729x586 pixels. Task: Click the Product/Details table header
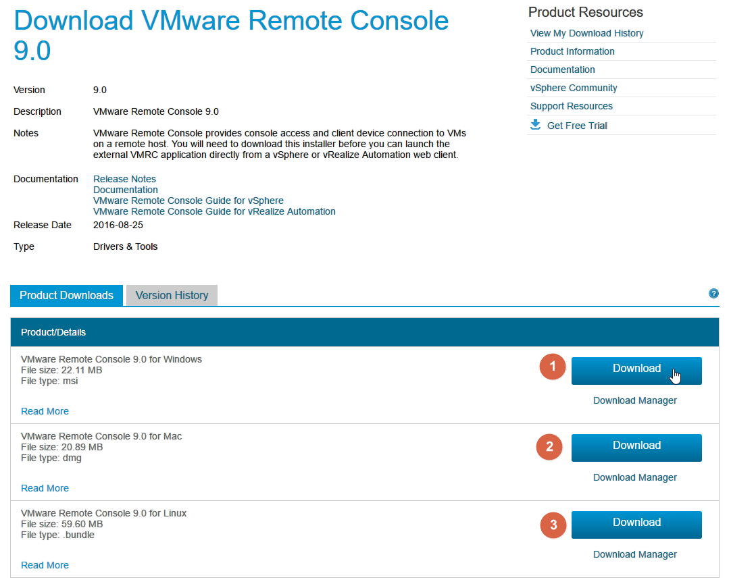365,332
